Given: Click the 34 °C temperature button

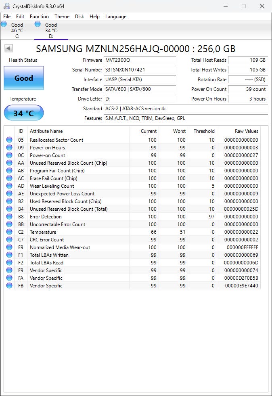Looking at the screenshot, I should (x=24, y=113).
